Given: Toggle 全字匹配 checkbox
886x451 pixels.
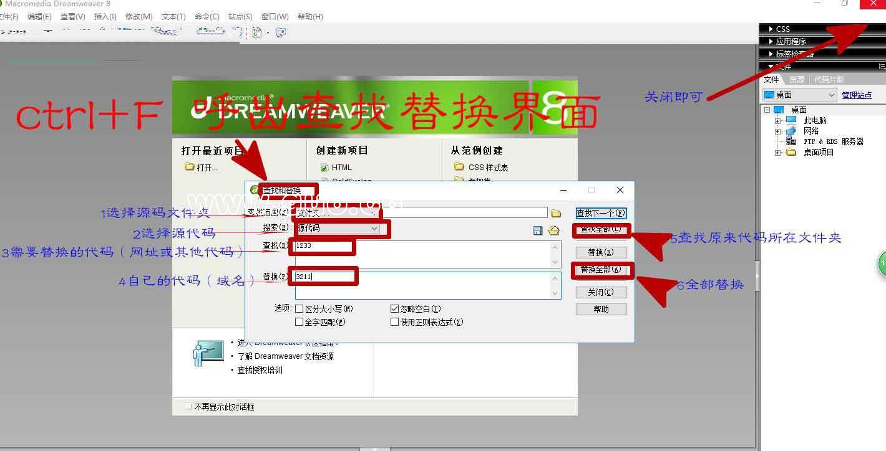Looking at the screenshot, I should pos(299,322).
